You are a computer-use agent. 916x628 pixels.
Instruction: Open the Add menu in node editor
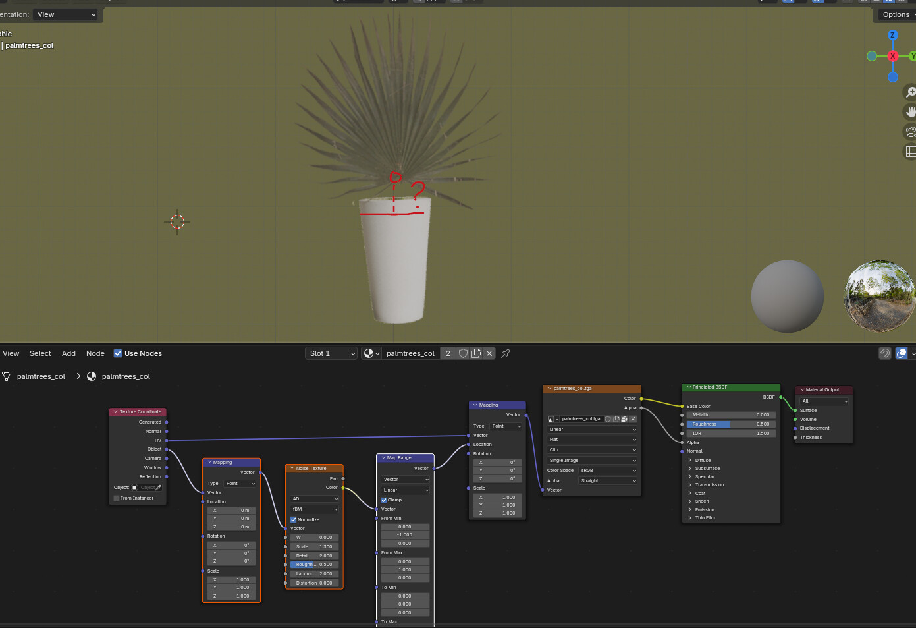[68, 353]
